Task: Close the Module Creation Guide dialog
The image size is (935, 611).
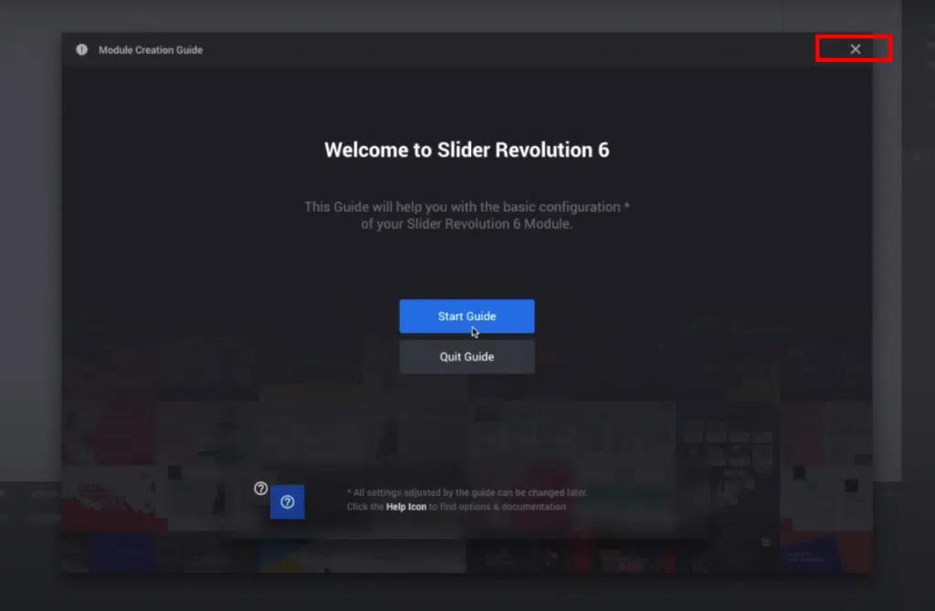Action: coord(855,49)
